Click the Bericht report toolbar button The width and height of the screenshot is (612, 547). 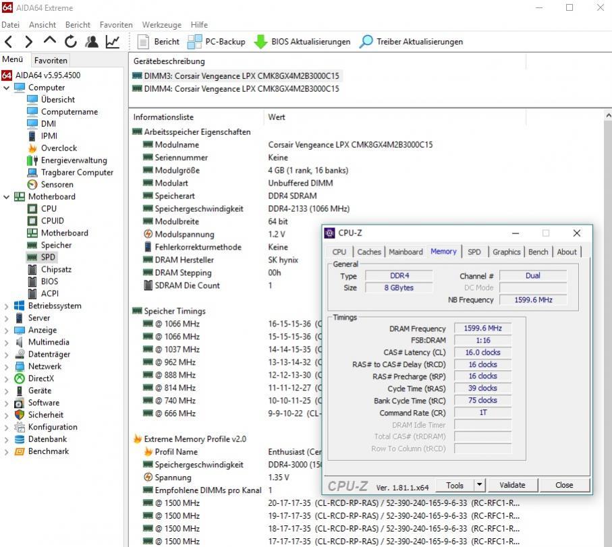158,42
